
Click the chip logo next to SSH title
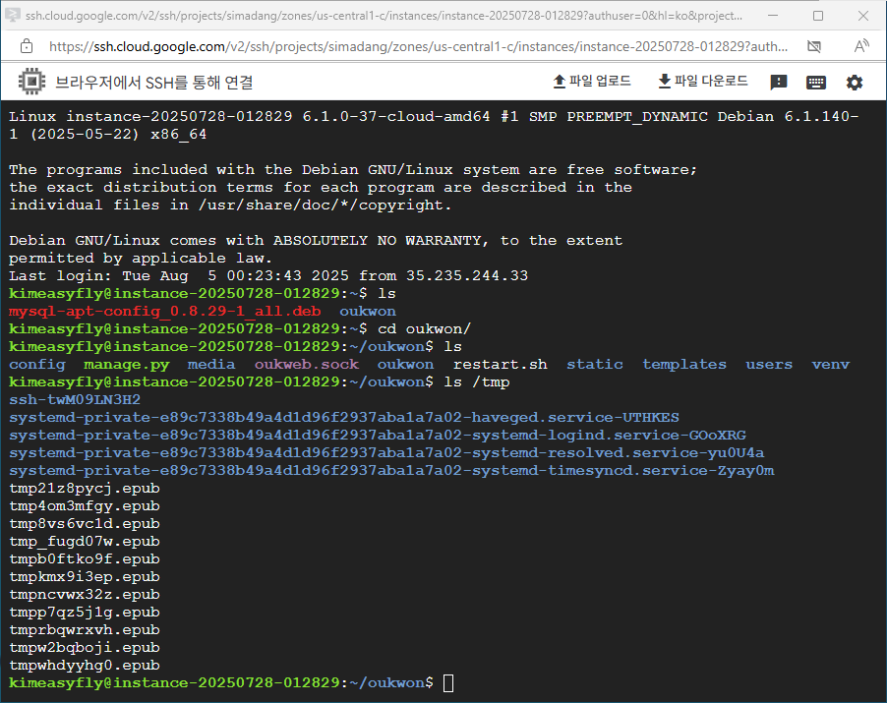(31, 82)
